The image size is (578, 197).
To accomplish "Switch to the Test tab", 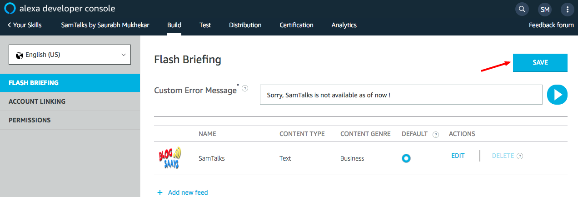I will [x=205, y=25].
